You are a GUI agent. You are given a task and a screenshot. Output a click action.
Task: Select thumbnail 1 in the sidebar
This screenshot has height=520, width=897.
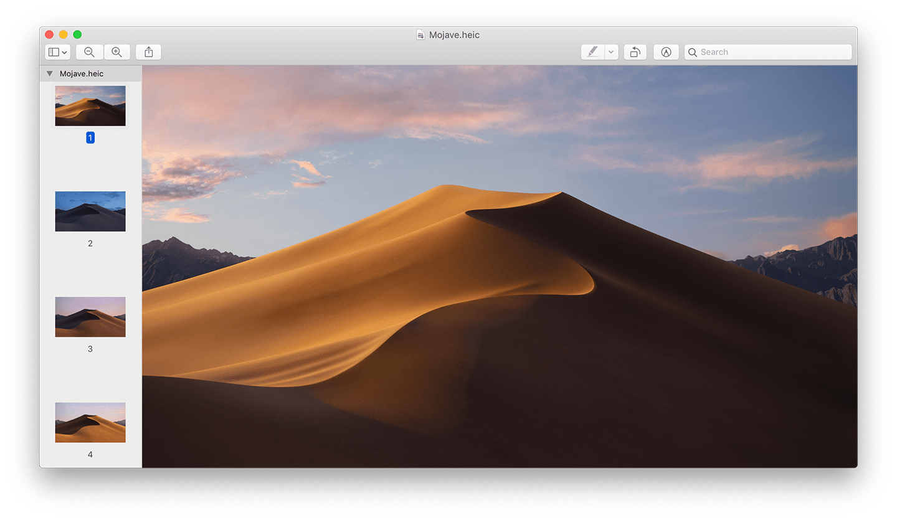[90, 106]
